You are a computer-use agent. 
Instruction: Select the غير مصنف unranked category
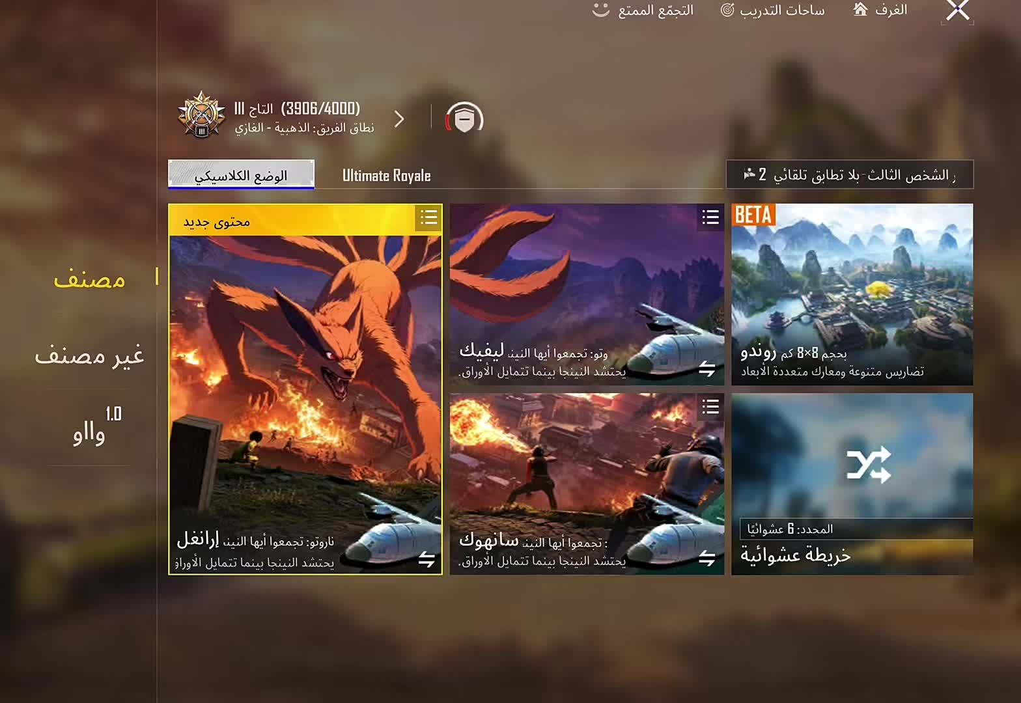89,355
